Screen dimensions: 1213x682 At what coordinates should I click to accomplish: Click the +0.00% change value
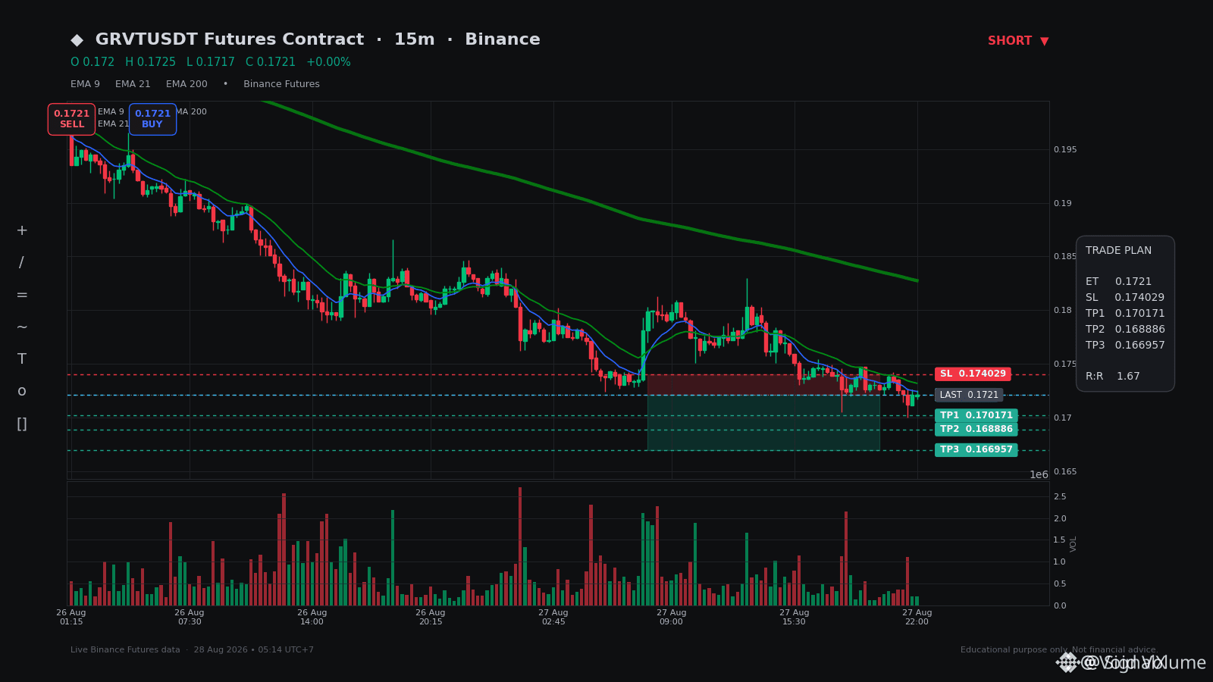point(328,62)
